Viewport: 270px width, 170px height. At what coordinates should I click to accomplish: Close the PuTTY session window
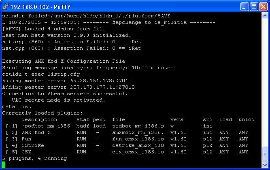tap(263, 7)
